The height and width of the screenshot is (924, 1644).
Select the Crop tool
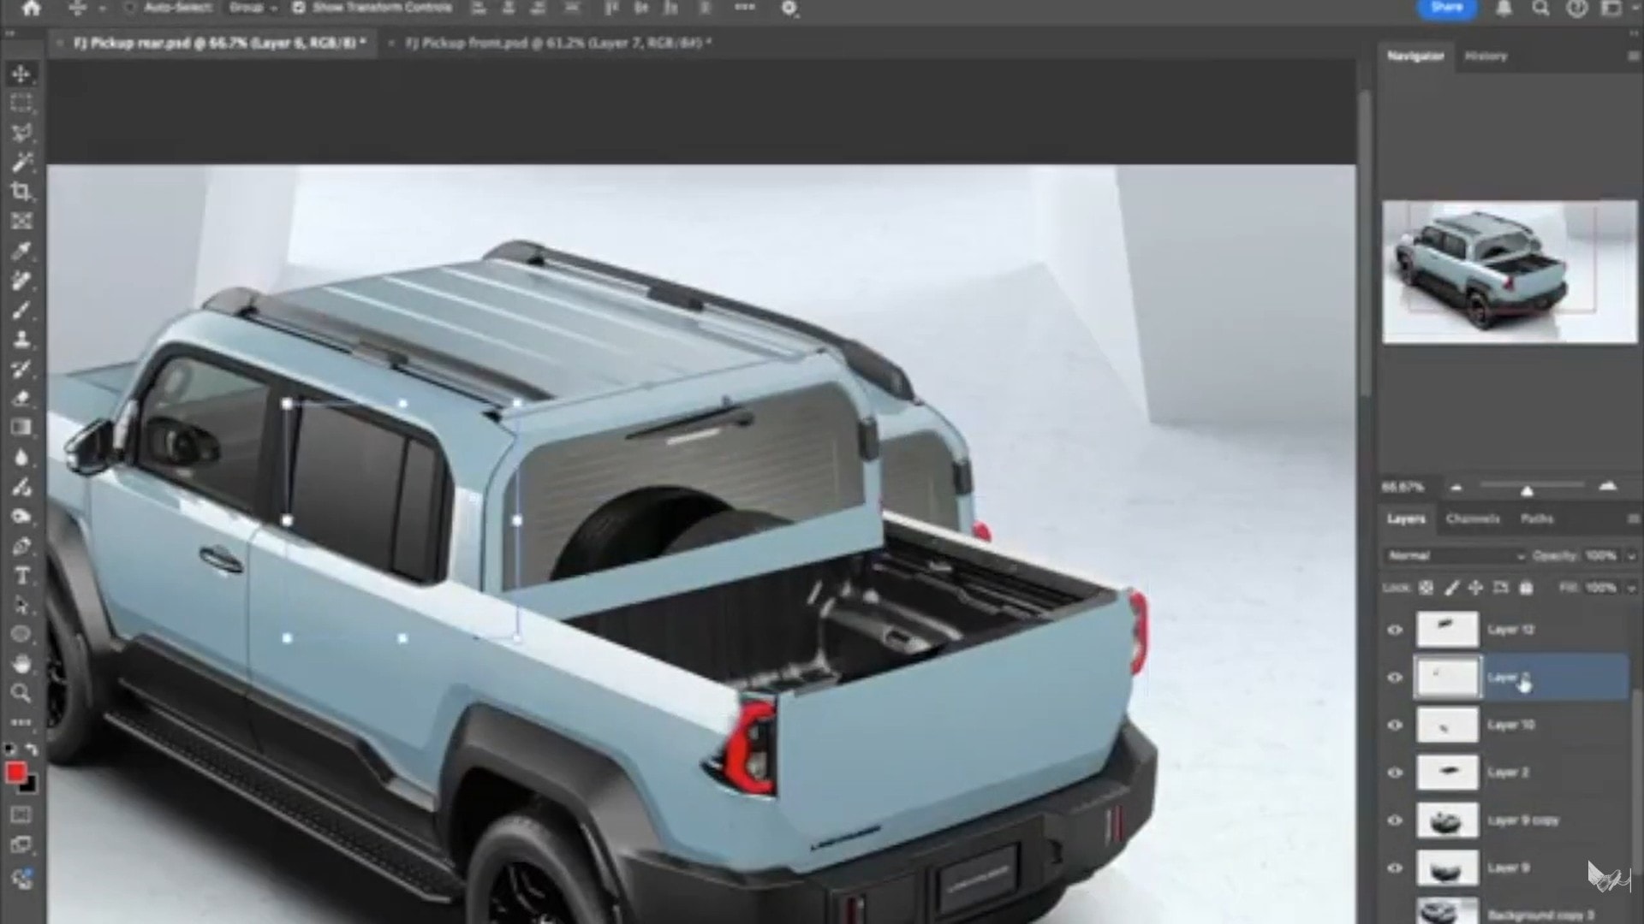click(x=21, y=192)
